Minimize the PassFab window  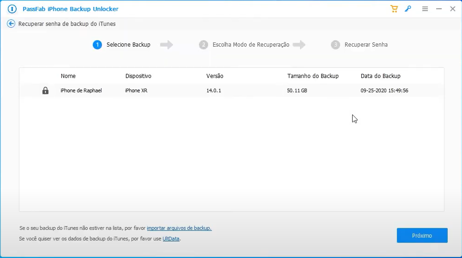[x=439, y=9]
